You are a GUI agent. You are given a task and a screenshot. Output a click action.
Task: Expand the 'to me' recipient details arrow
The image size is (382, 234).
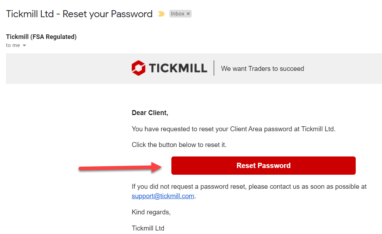coord(25,45)
